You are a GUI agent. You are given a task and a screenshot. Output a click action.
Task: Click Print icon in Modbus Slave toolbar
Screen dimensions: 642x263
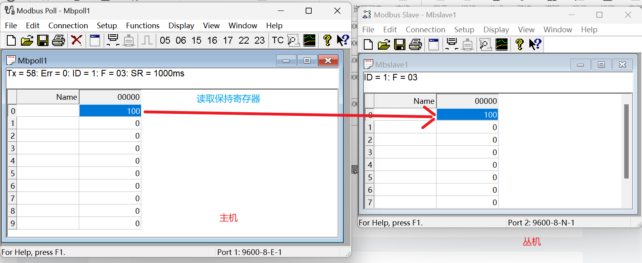pos(415,44)
